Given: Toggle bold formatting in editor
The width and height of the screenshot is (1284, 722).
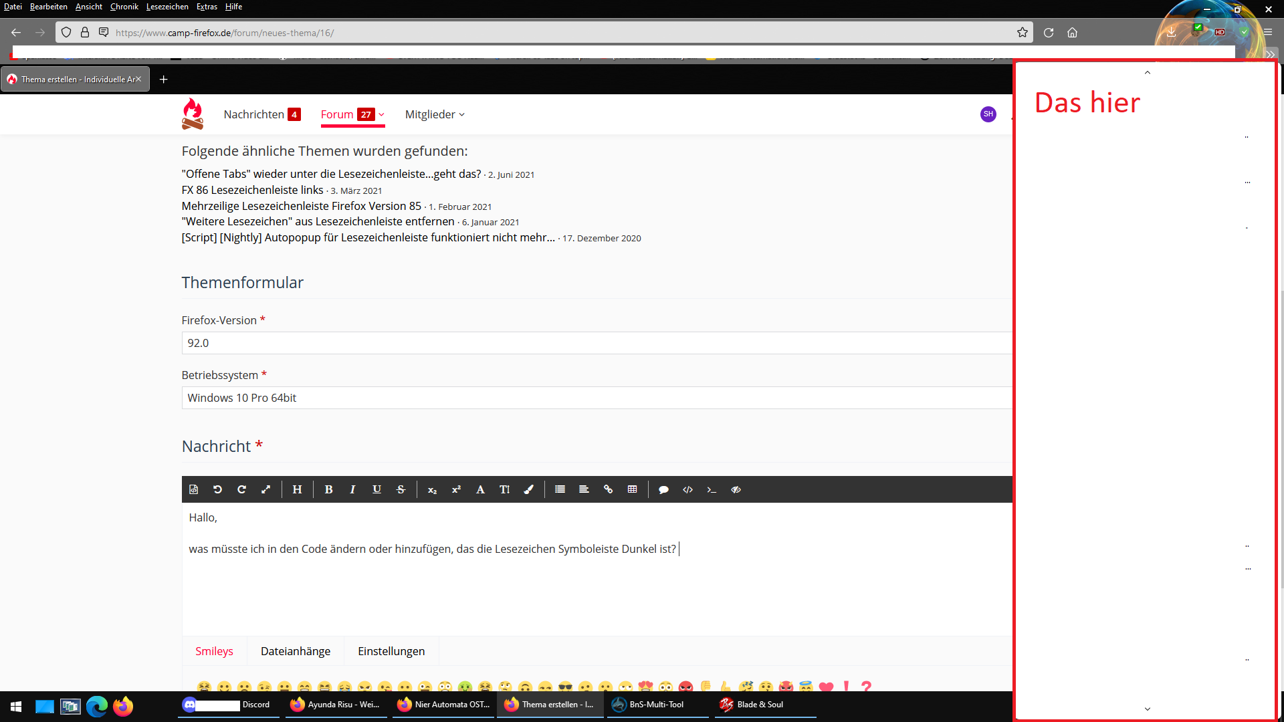Looking at the screenshot, I should coord(328,489).
